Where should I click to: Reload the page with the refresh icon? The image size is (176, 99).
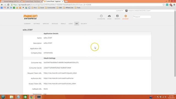(8, 5)
